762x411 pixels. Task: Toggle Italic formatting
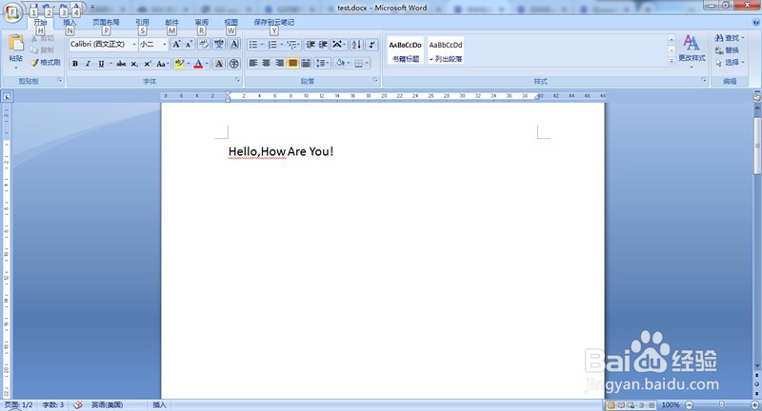pyautogui.click(x=88, y=64)
